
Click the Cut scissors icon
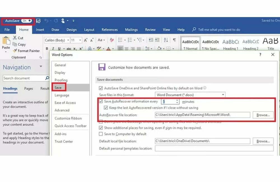coord(15,38)
